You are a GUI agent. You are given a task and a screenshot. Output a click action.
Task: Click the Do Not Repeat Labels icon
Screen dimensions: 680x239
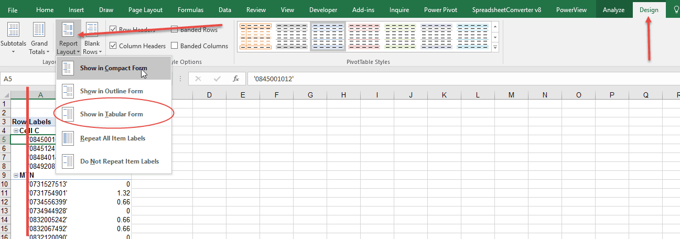pos(68,161)
